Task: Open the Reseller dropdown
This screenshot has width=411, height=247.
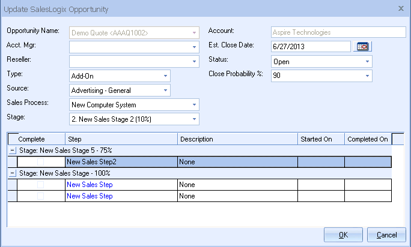Action: [194, 62]
